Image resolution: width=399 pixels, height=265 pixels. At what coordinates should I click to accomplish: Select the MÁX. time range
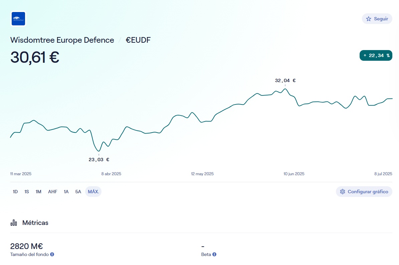93,192
